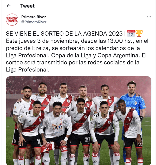Click the Tweet header title
156x165 pixels.
[x=27, y=6]
